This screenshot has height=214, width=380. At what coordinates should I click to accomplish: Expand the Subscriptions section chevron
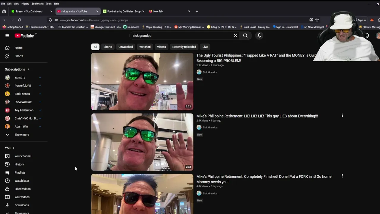(x=28, y=70)
